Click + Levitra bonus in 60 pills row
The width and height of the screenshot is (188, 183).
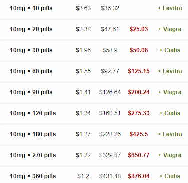coord(170,71)
